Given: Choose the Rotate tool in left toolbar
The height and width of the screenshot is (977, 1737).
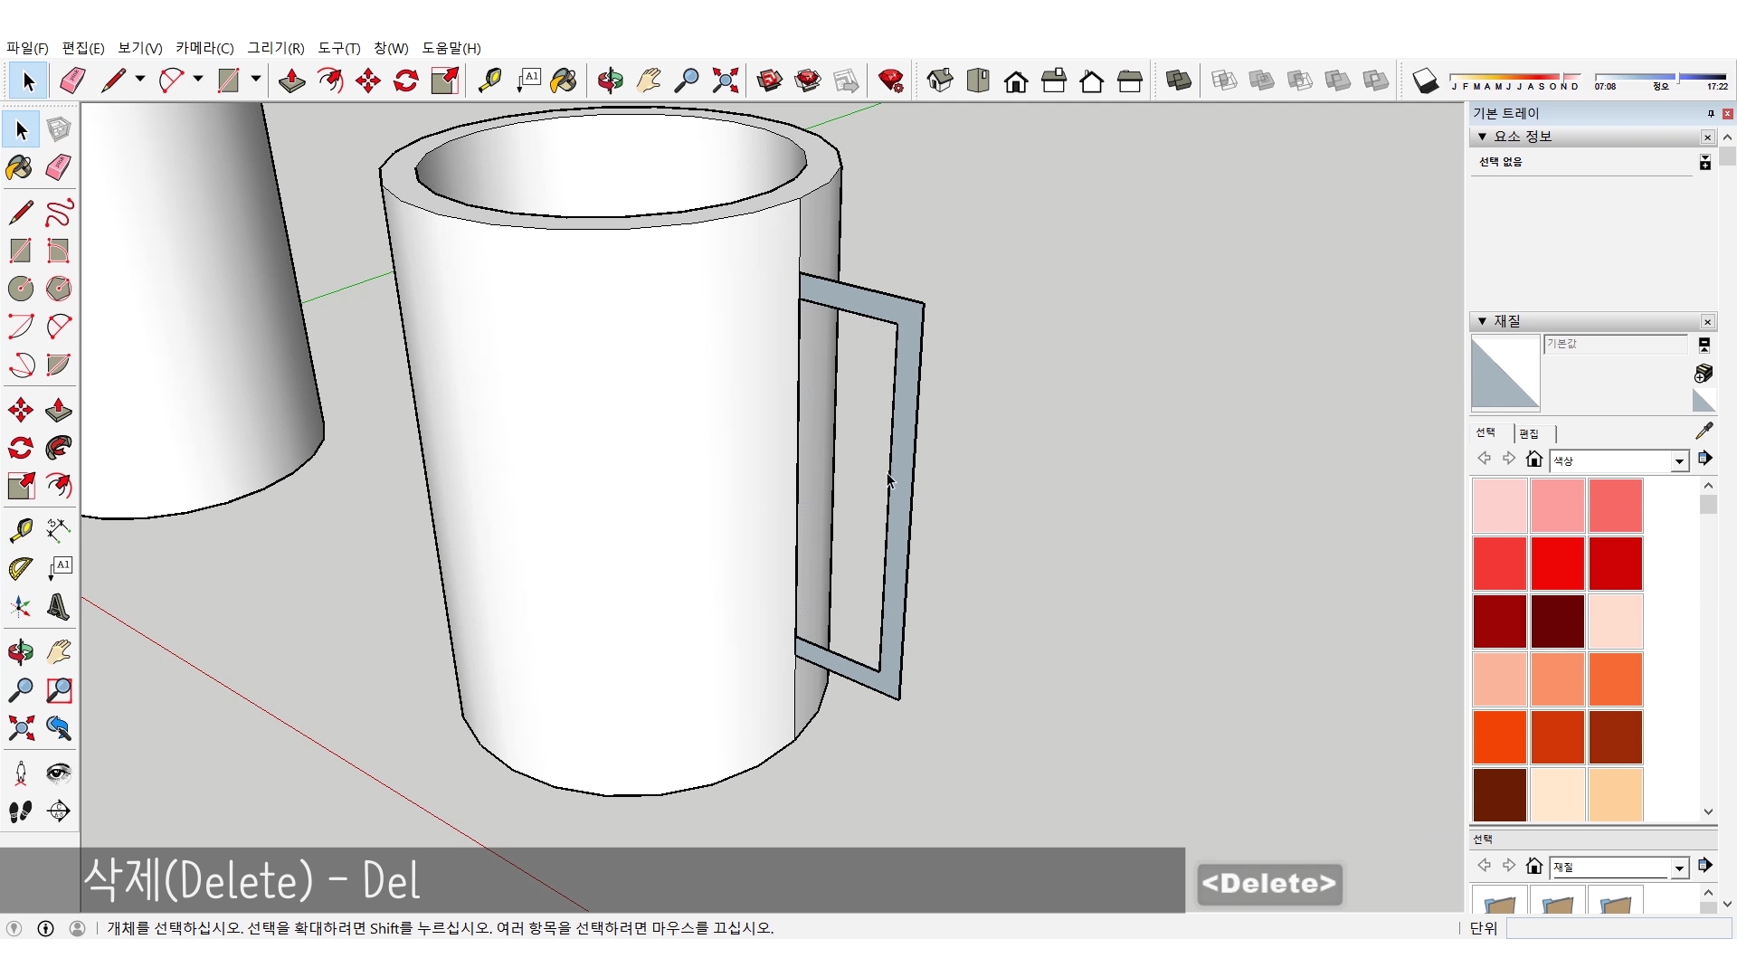Looking at the screenshot, I should (x=21, y=448).
